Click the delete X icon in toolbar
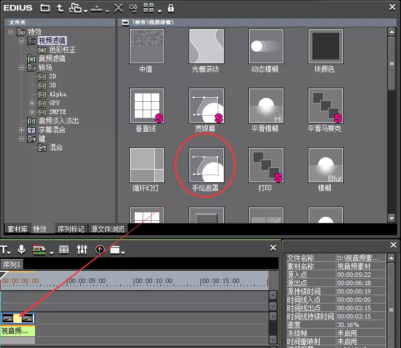 tap(119, 8)
